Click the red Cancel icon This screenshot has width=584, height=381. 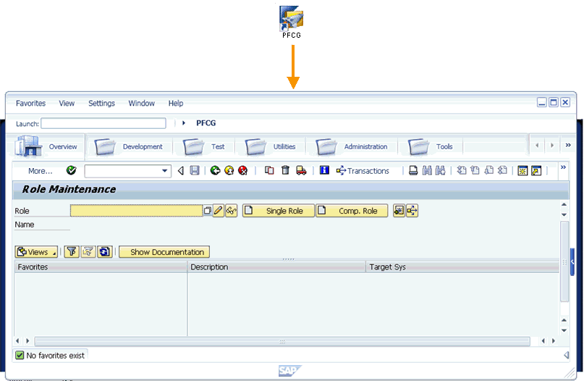pos(243,170)
